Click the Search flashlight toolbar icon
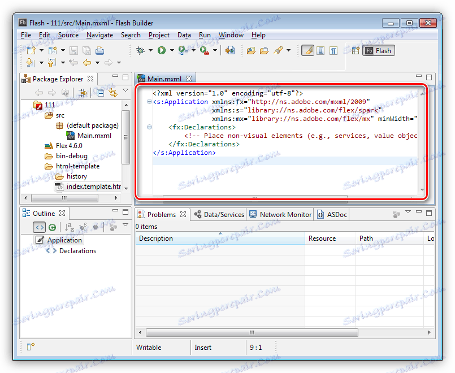The width and height of the screenshot is (455, 373). (x=278, y=50)
